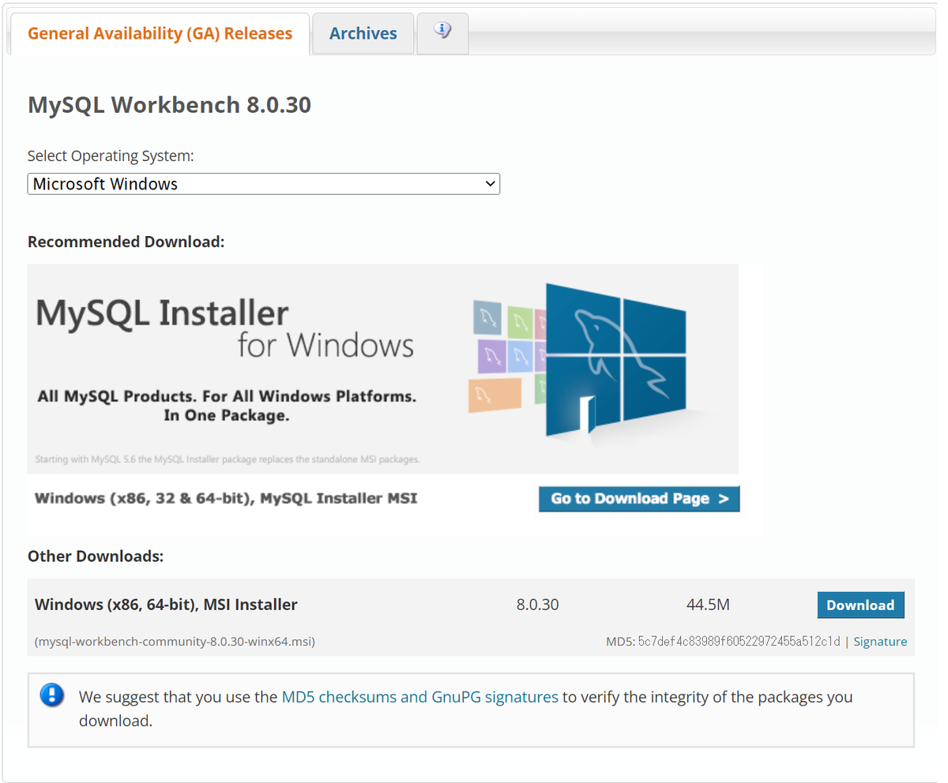
Task: Download the Windows 64-bit MSI Installer
Action: coord(860,605)
